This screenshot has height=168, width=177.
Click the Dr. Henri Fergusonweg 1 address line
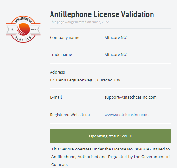[85, 80]
